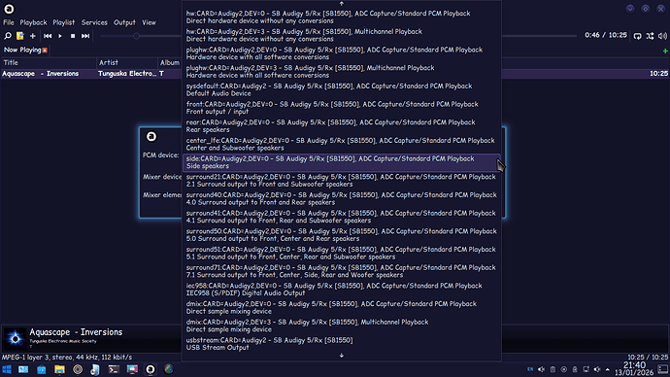Open the search tool magnifier icon
Viewport: 670px width, 377px height.
click(x=7, y=36)
